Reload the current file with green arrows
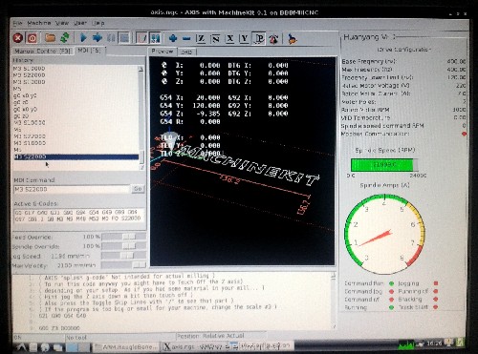The image size is (478, 354). tap(65, 38)
